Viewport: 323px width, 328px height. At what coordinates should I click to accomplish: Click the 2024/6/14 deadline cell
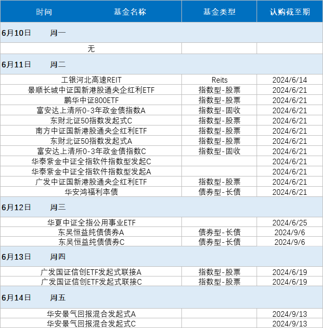pos(289,80)
